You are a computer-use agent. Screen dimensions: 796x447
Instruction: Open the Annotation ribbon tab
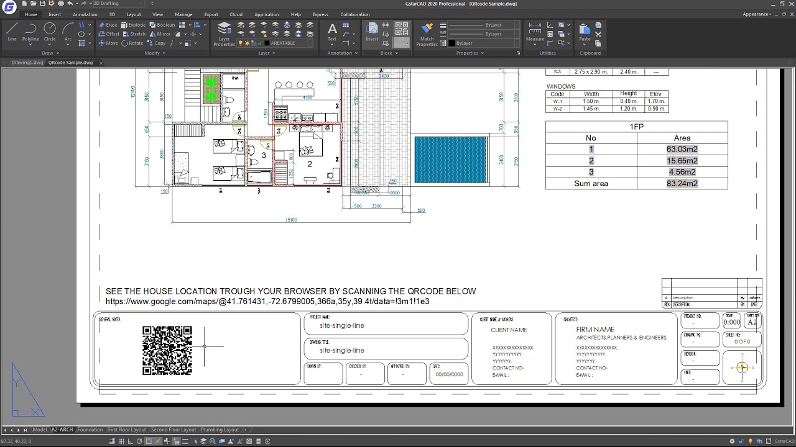[x=85, y=14]
